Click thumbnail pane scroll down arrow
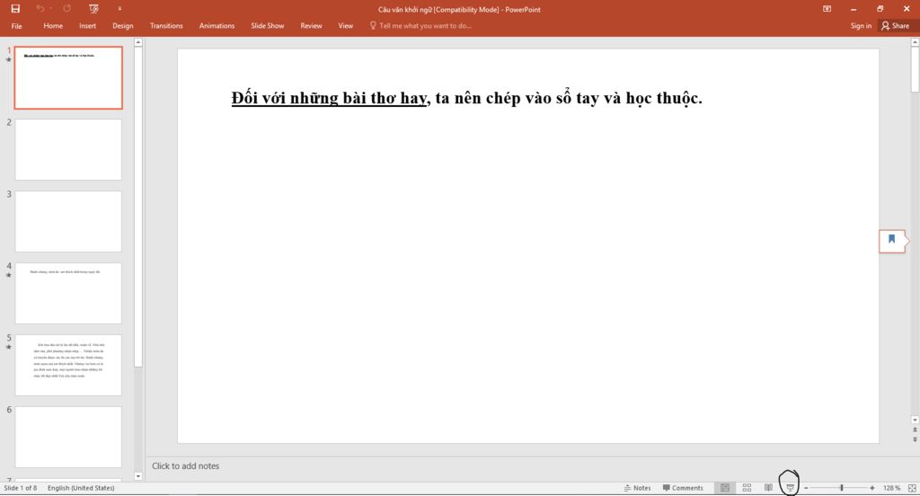The width and height of the screenshot is (920, 496). pyautogui.click(x=138, y=476)
